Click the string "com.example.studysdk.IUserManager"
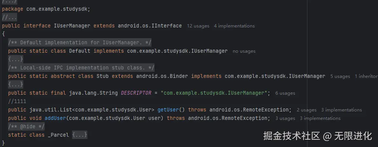Viewport: 378px width, 147px height. (x=214, y=93)
